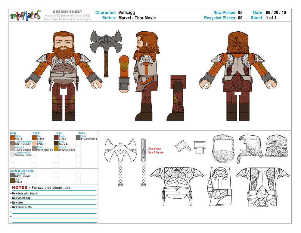Choose the Eyes Warm Gray 8c swatch

(x=34, y=149)
